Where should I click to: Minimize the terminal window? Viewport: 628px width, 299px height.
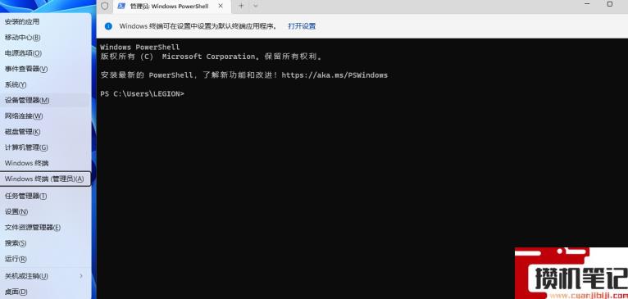(x=587, y=4)
